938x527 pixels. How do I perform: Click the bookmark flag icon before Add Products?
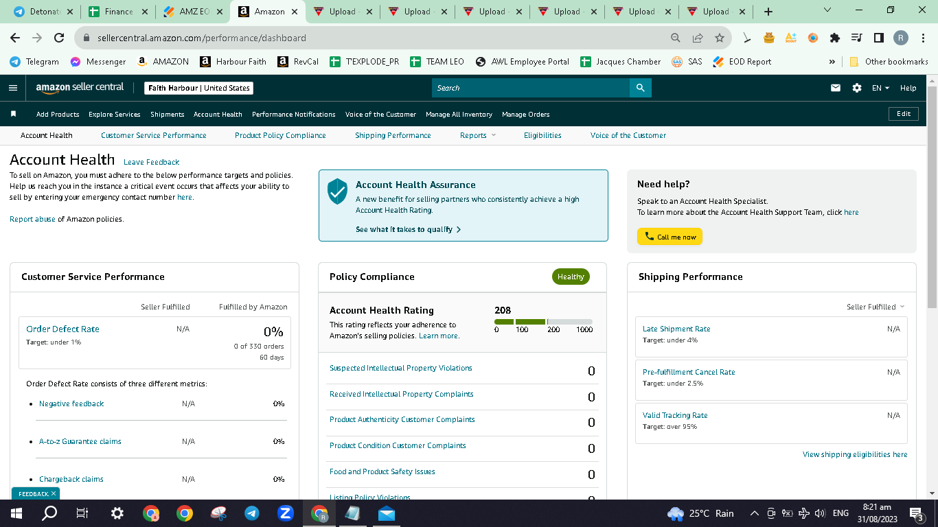(13, 114)
